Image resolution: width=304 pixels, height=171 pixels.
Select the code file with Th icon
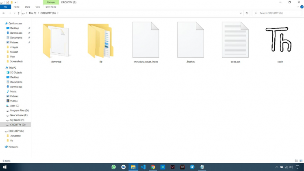(279, 39)
